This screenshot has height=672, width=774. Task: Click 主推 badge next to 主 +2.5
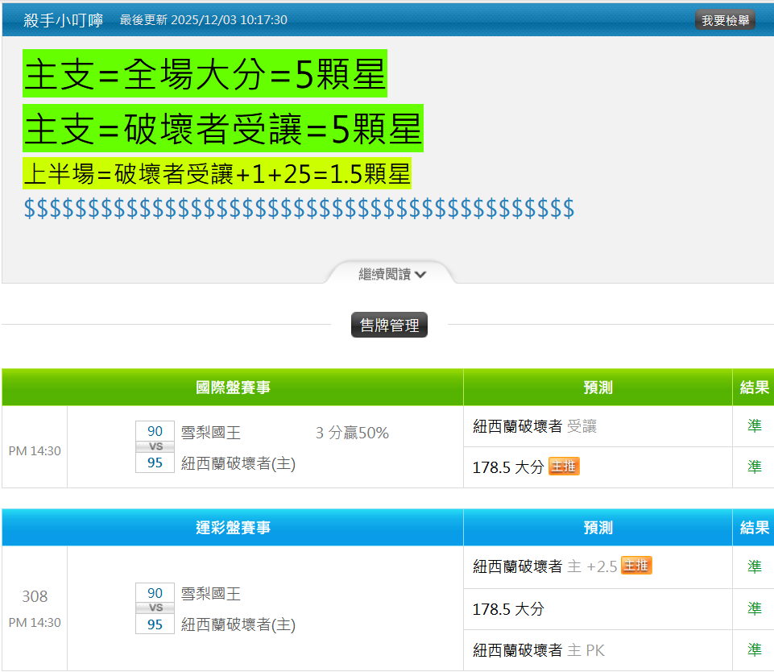click(x=636, y=566)
